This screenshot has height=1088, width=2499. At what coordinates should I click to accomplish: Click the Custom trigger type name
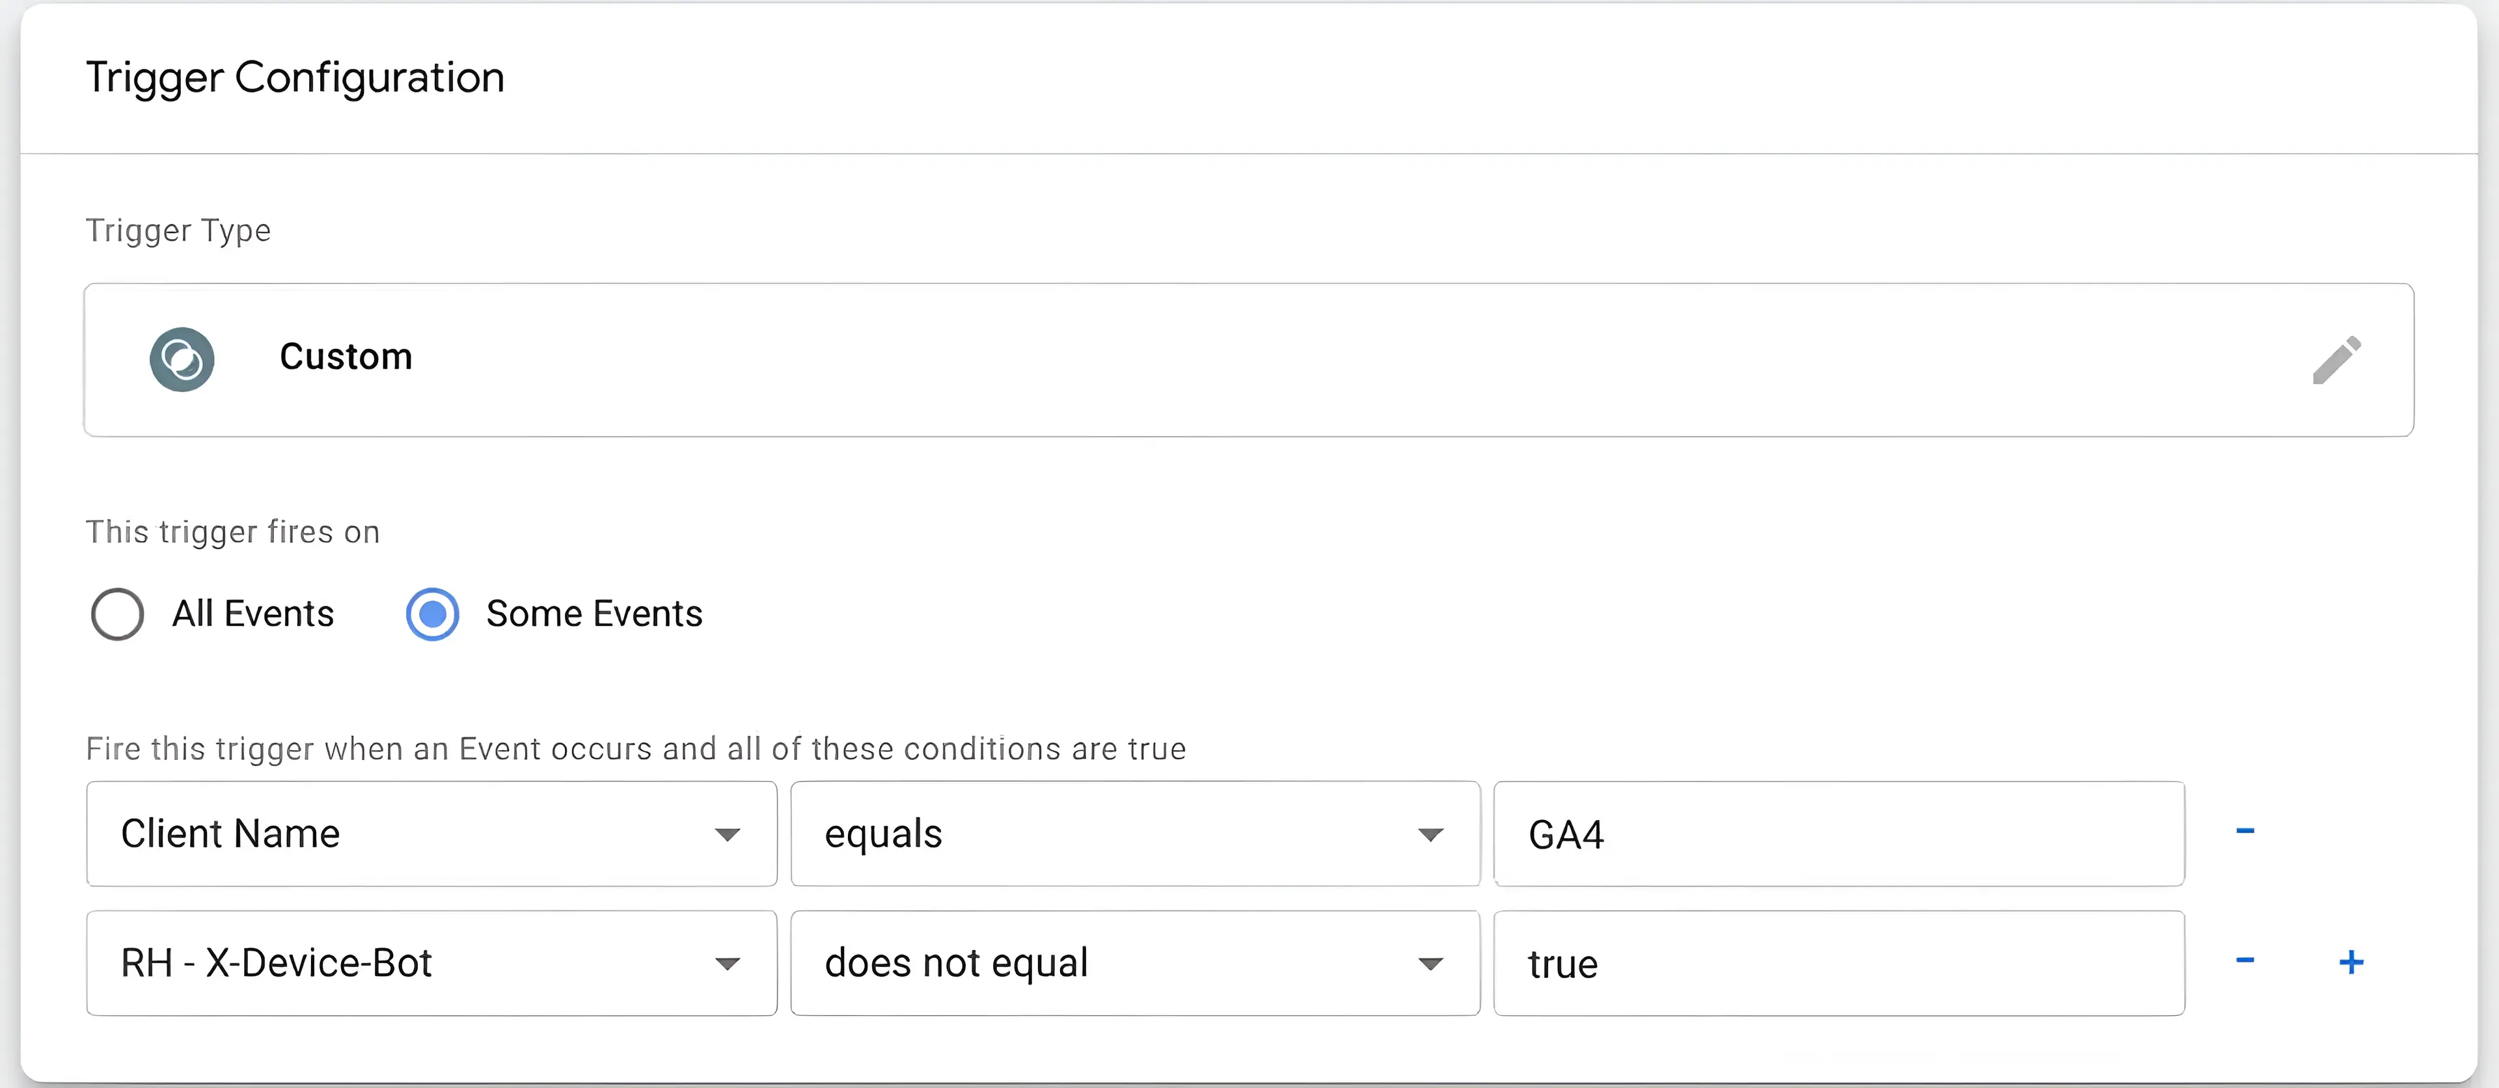(x=346, y=357)
